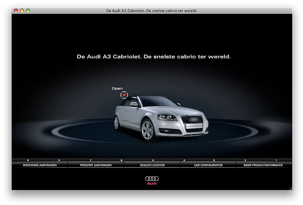Screen dimensions: 303x205
Task: Go to countdown marker 4
Action: (184, 160)
